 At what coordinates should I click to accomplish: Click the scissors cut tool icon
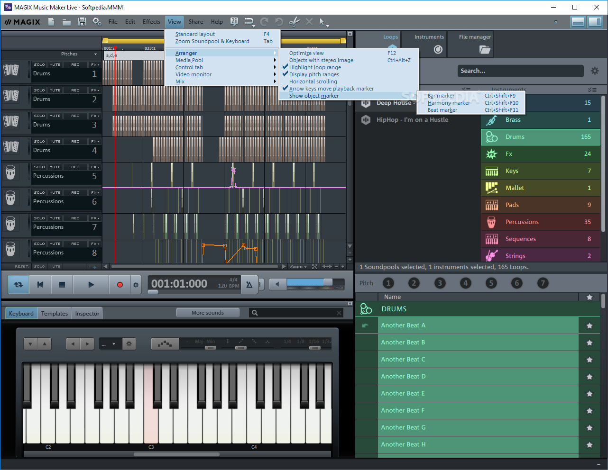[x=294, y=22]
